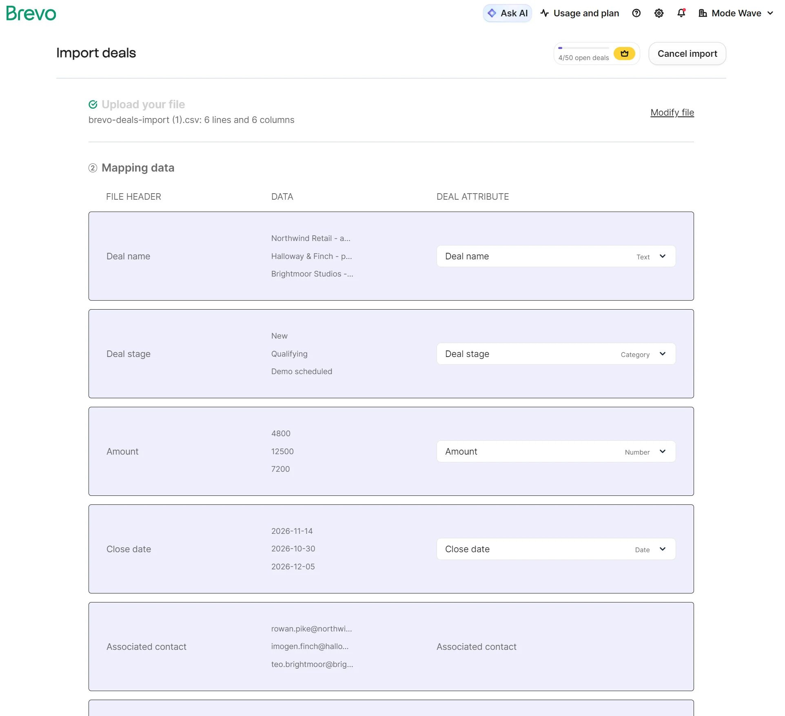Click the Close date file header label
This screenshot has height=716, width=785.
click(129, 549)
